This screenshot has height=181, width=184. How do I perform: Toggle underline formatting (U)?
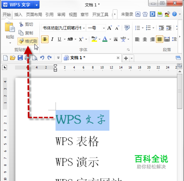[x=60, y=39]
